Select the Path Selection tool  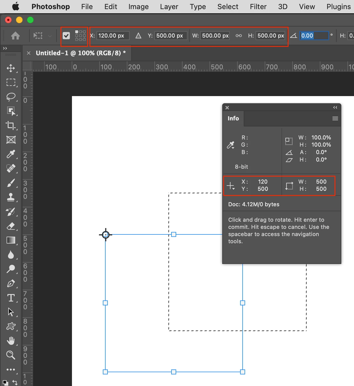[x=11, y=312]
